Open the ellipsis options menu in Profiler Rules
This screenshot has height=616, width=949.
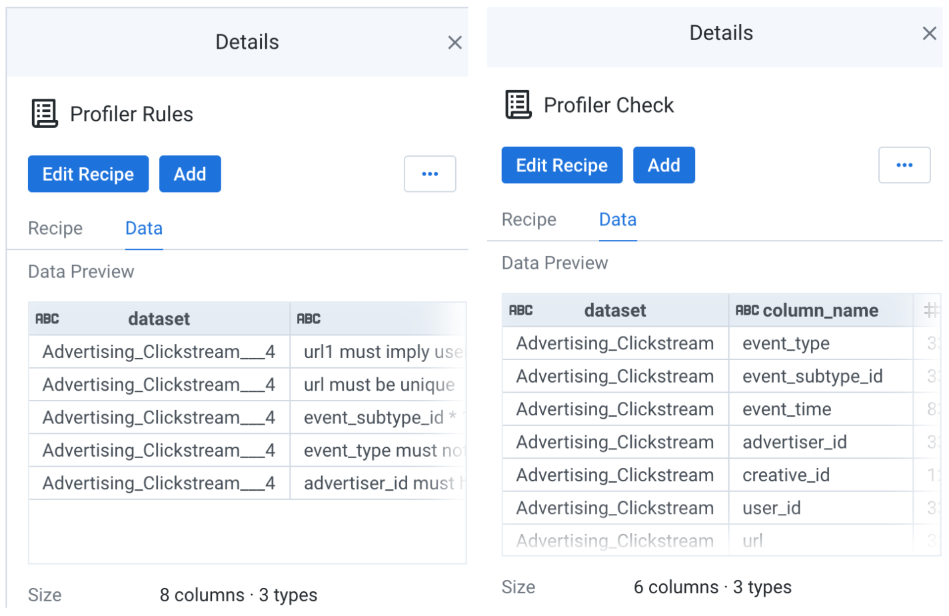(430, 173)
